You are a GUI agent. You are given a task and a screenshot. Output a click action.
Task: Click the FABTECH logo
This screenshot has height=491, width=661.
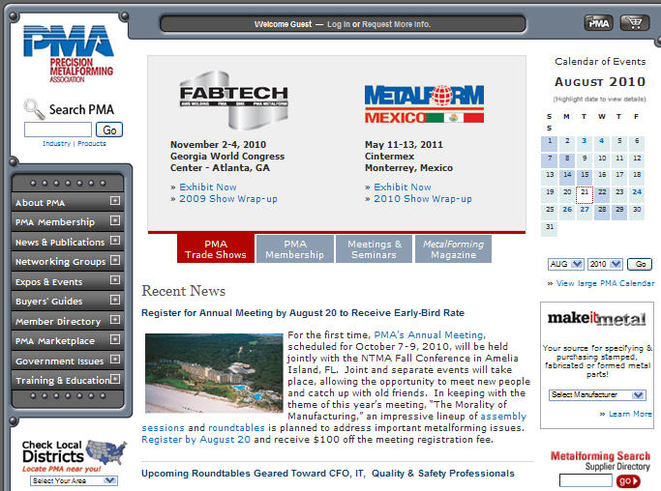(234, 101)
